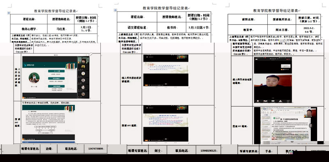Click the 3月2日第6节 date cell
329x162 pixels.
click(x=198, y=27)
